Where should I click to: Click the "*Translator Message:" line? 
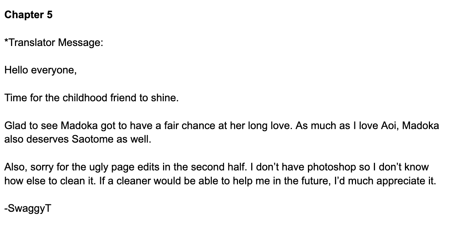pos(54,43)
